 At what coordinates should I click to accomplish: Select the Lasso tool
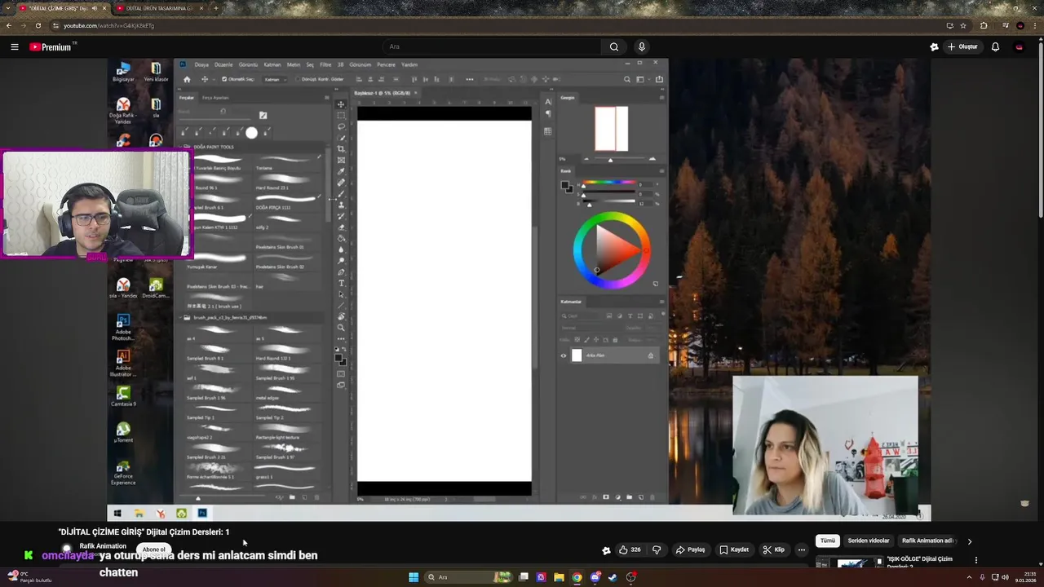tap(342, 126)
